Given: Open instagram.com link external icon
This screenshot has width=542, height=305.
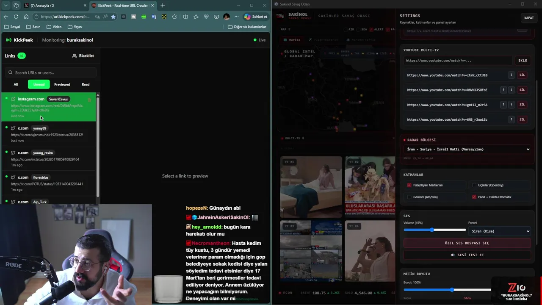Looking at the screenshot, I should pyautogui.click(x=13, y=99).
